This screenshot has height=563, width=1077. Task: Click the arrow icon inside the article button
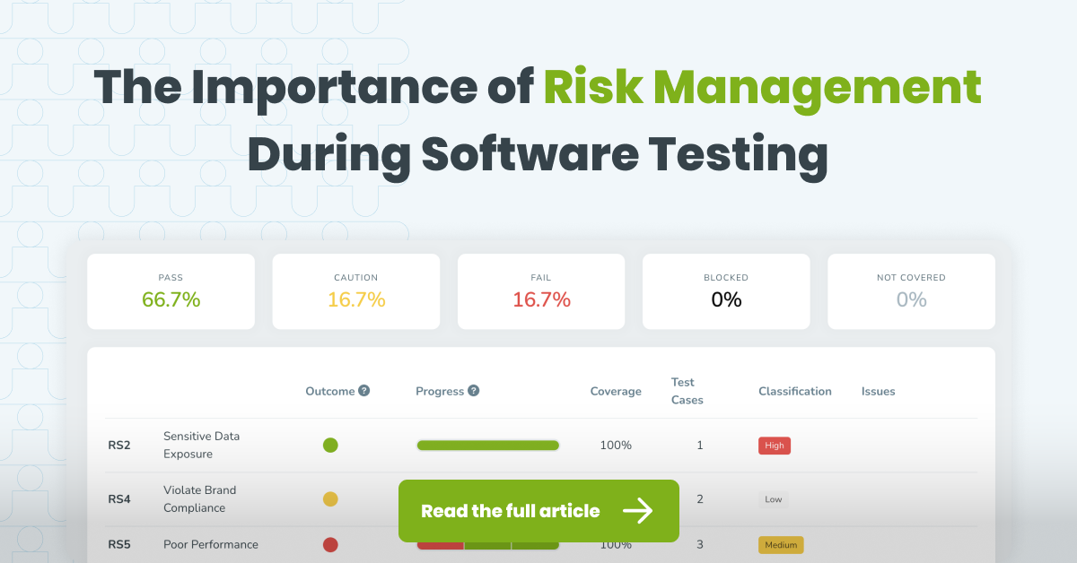[x=641, y=511]
